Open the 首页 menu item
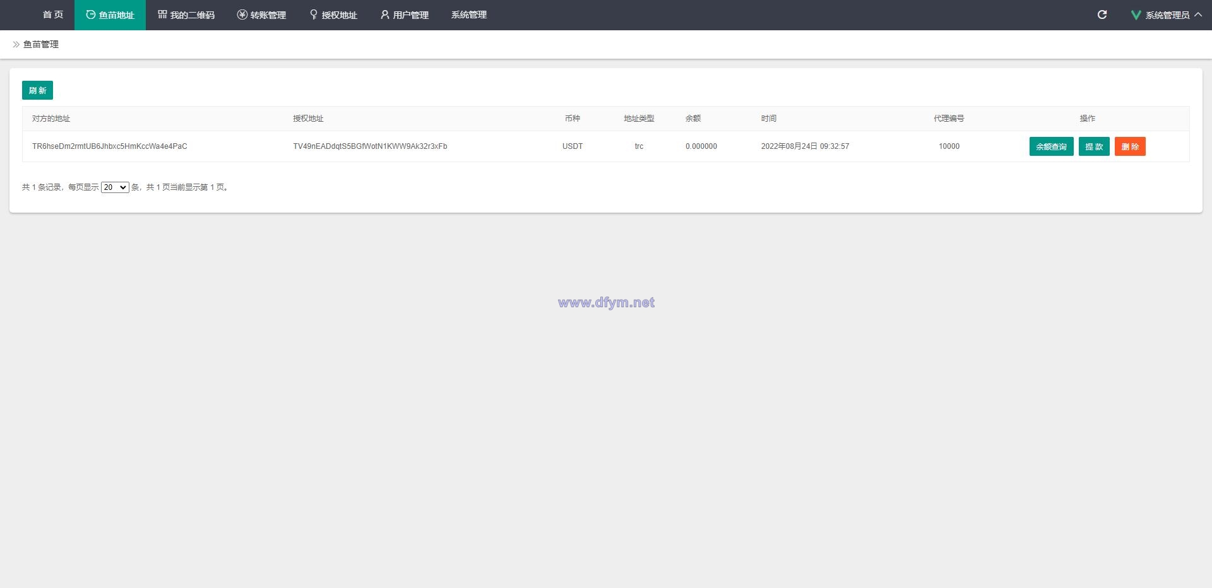 click(53, 15)
